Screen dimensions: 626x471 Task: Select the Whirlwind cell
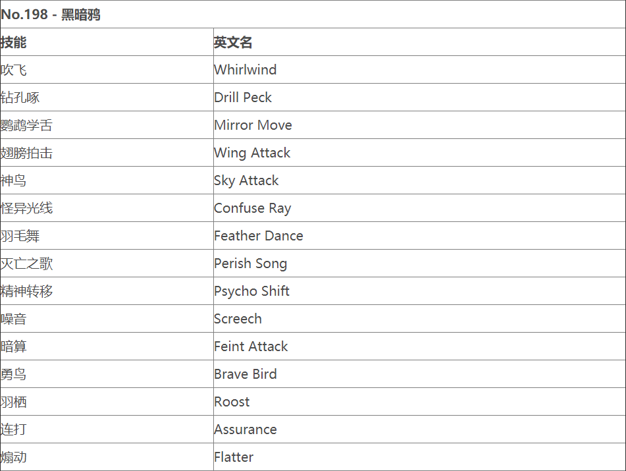[x=245, y=70]
